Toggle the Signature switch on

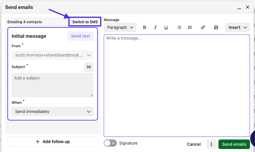click(x=110, y=143)
